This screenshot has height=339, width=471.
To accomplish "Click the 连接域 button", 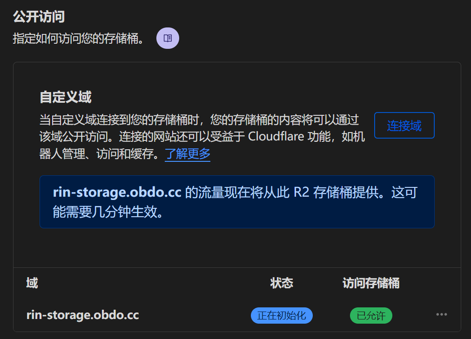I will [404, 125].
